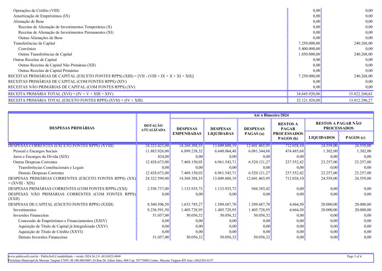The height and width of the screenshot is (271, 382).
Task: Select the DESPESAS PAGAS (a) header
Action: point(254,131)
